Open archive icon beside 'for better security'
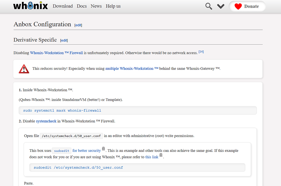 103,149
